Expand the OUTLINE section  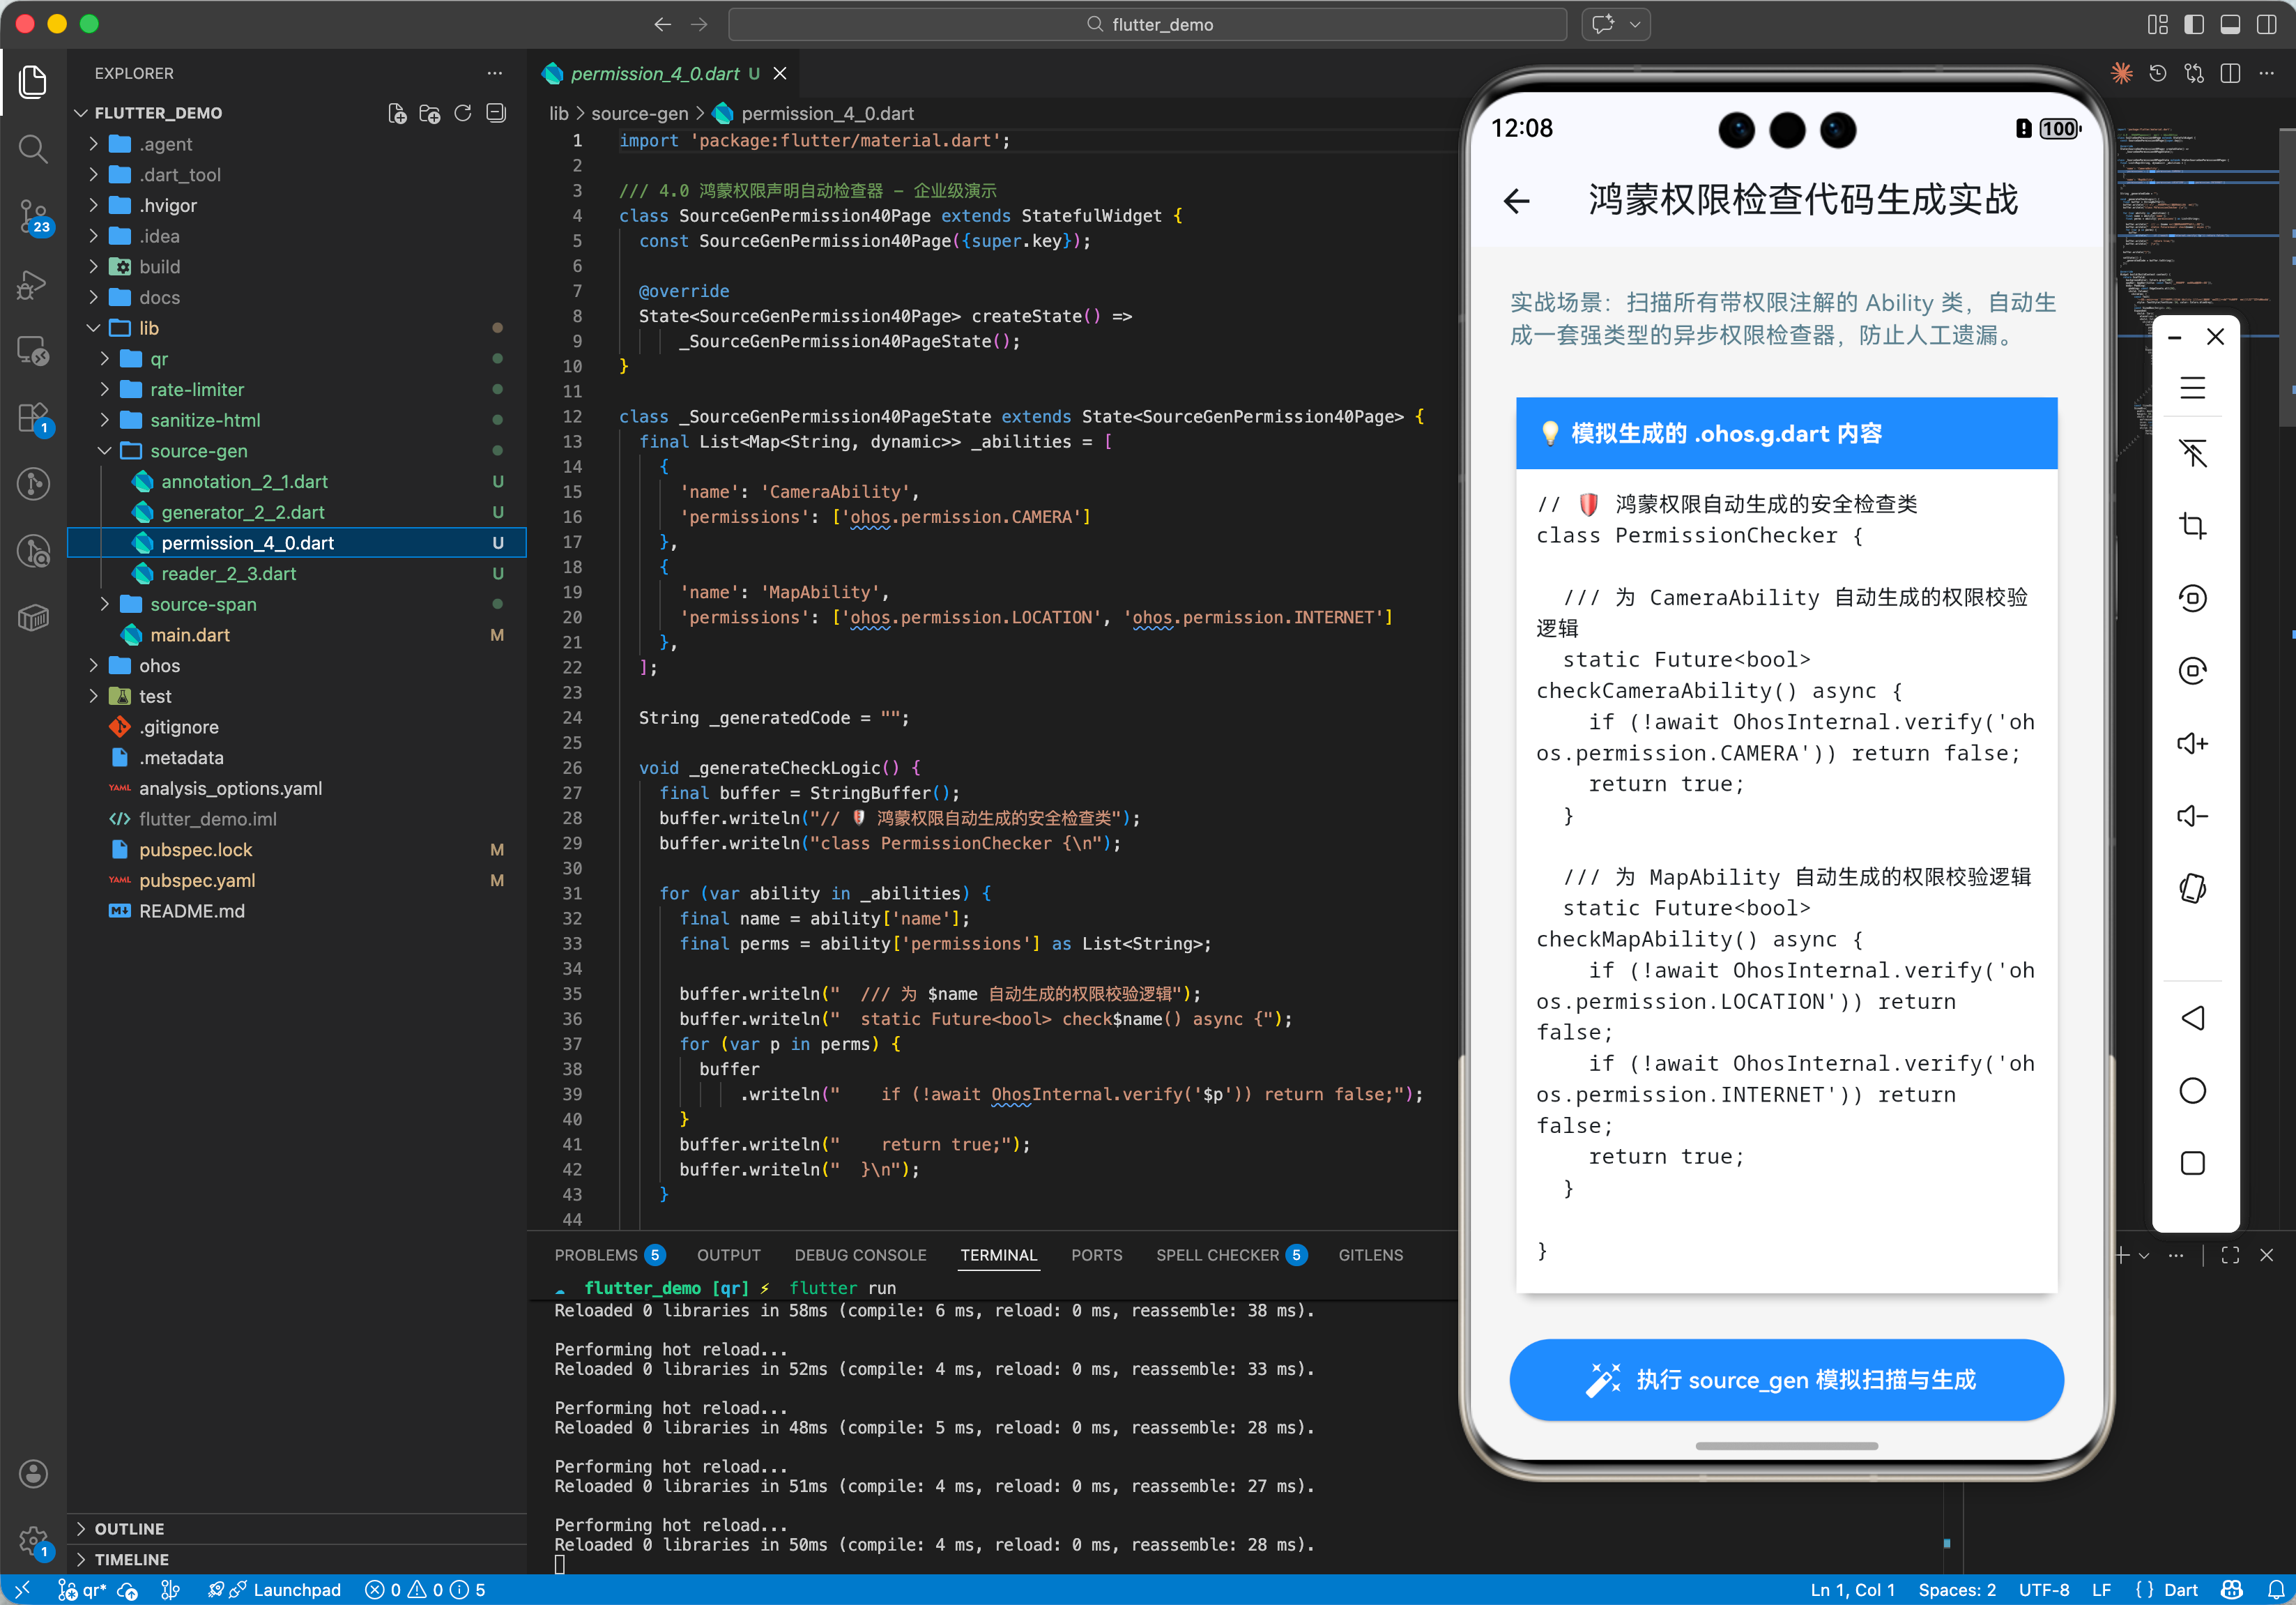[x=129, y=1528]
